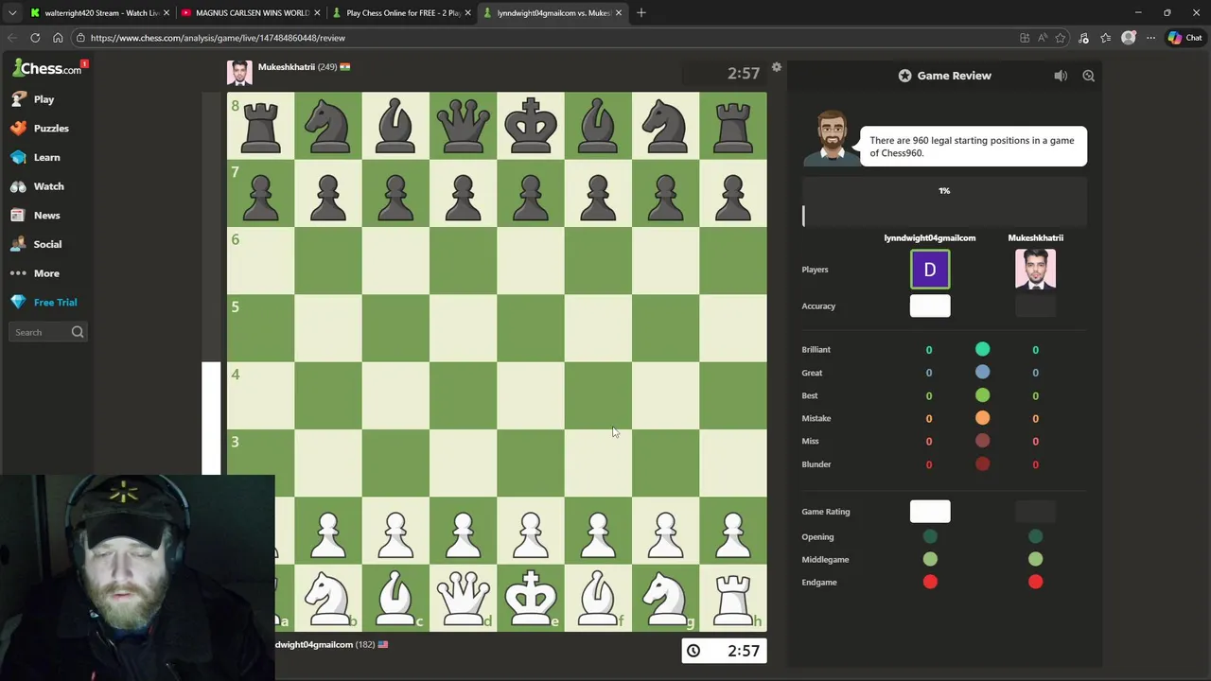Click the purple D avatar in Players row
Screen dimensions: 1211x681
click(x=930, y=270)
